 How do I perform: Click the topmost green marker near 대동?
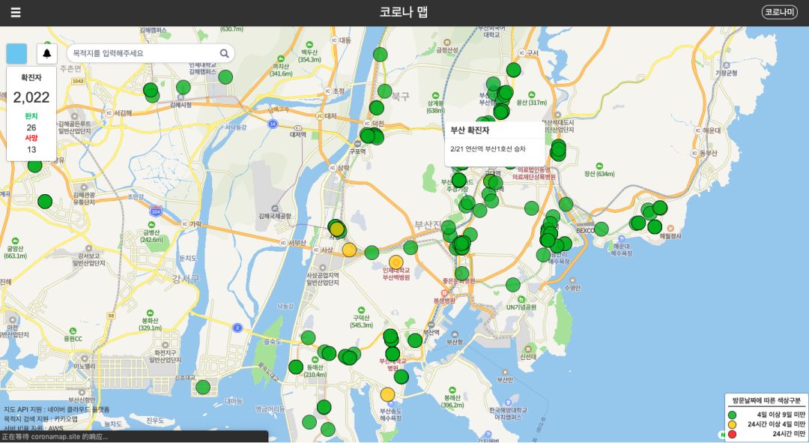coord(381,54)
